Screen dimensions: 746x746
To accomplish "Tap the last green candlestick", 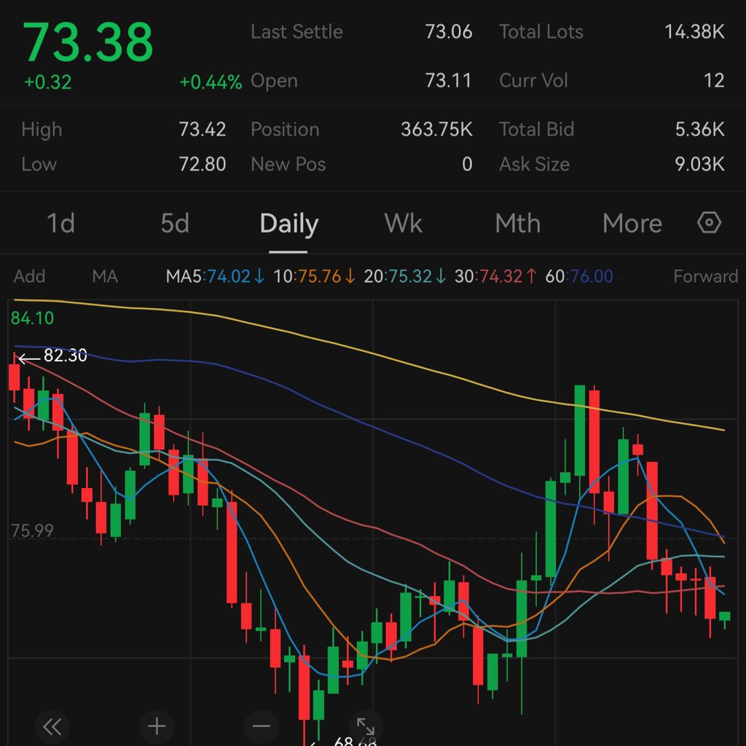I will coord(725,617).
